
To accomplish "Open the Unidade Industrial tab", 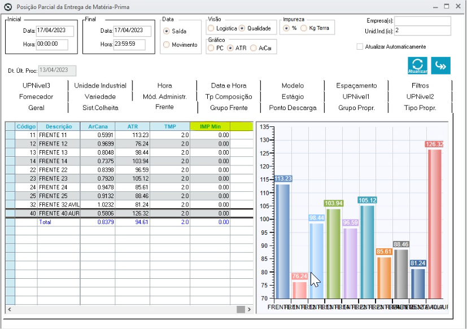I will coord(100,85).
